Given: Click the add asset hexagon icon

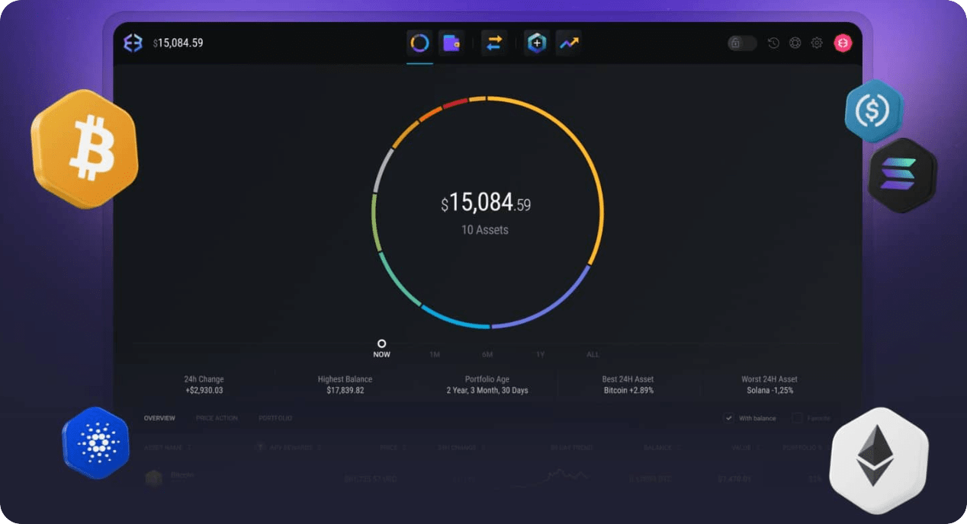Looking at the screenshot, I should [x=535, y=43].
